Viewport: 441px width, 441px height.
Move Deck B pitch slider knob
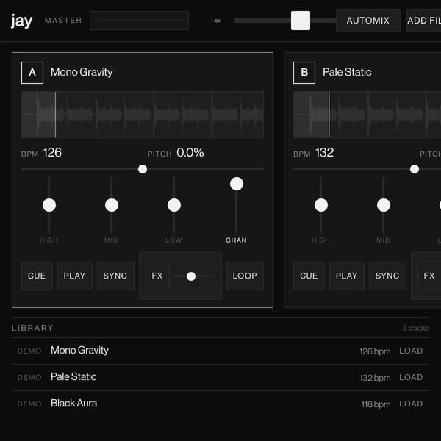click(x=415, y=169)
